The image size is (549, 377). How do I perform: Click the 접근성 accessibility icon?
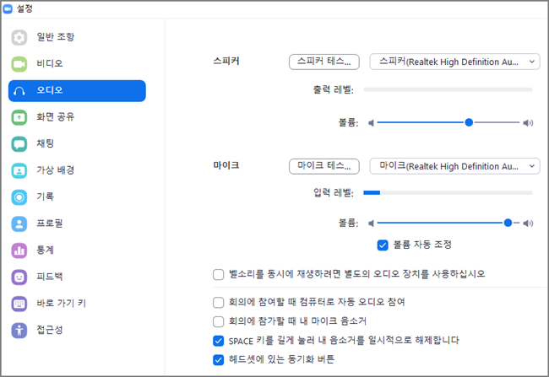19,330
